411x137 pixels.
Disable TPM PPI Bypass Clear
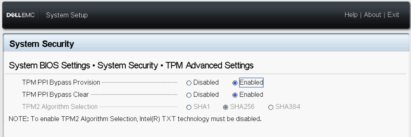coord(189,95)
